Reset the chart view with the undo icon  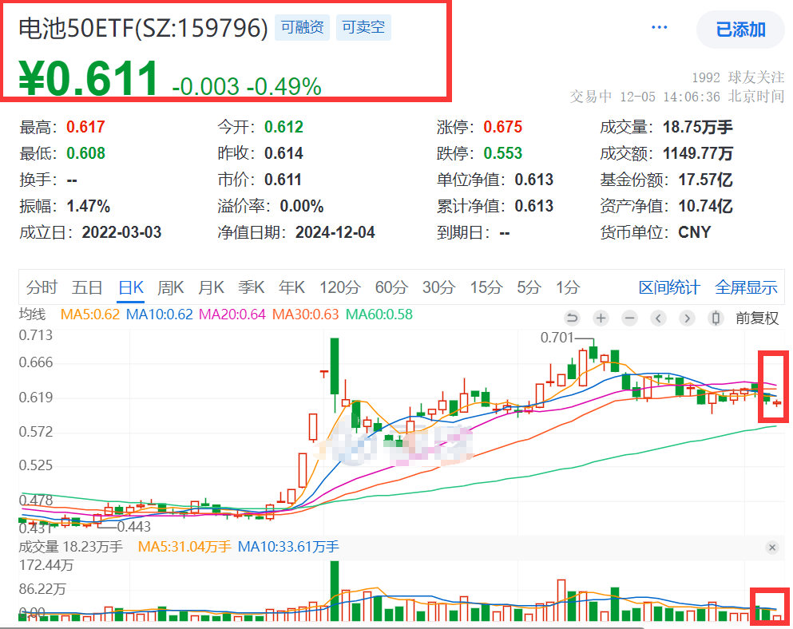(572, 318)
